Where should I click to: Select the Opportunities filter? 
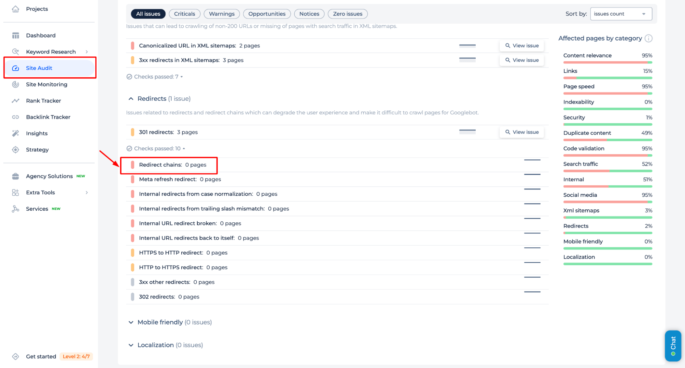267,14
